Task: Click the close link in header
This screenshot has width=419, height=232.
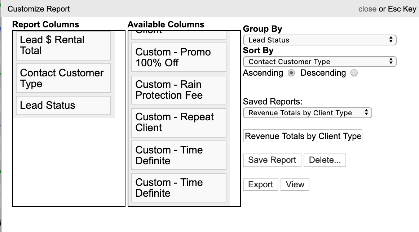Action: click(x=367, y=9)
